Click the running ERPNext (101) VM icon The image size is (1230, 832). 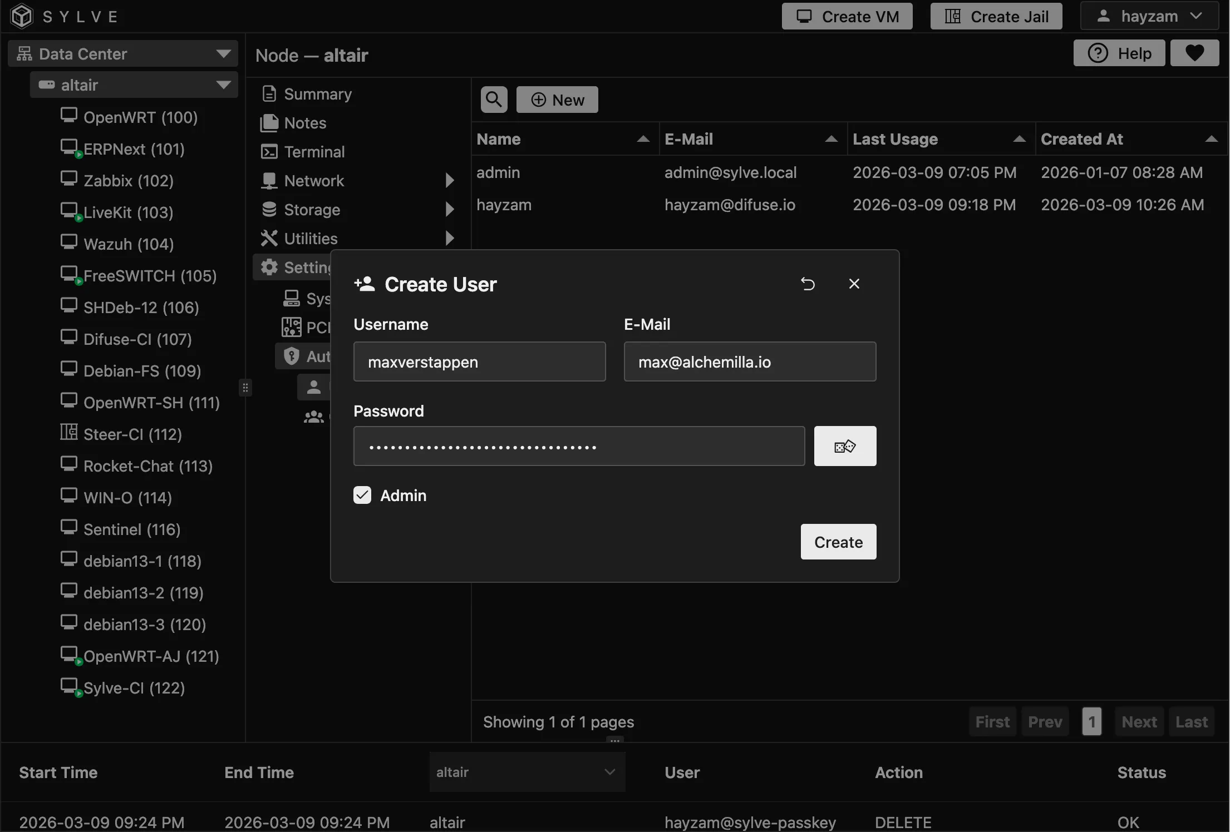[x=71, y=148]
